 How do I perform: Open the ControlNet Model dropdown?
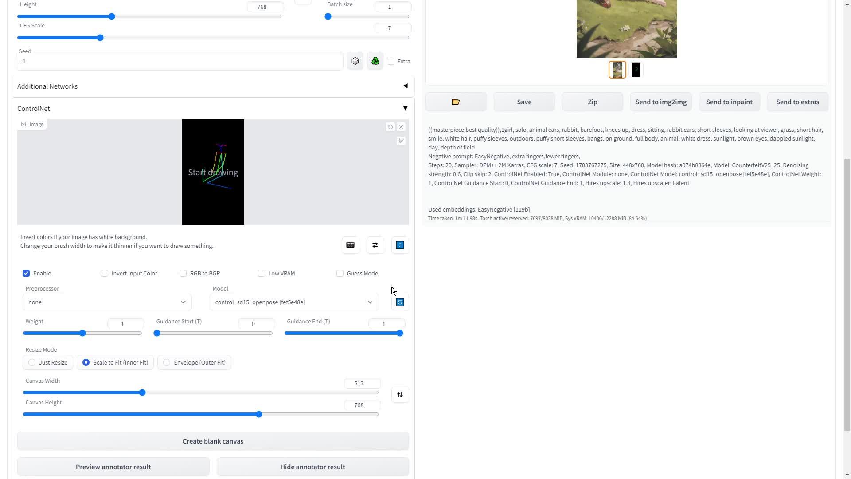tap(294, 302)
